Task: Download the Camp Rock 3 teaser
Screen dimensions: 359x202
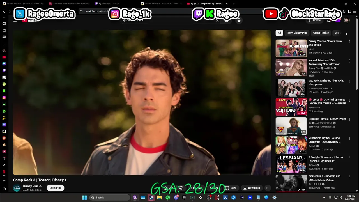Action: pos(252,188)
